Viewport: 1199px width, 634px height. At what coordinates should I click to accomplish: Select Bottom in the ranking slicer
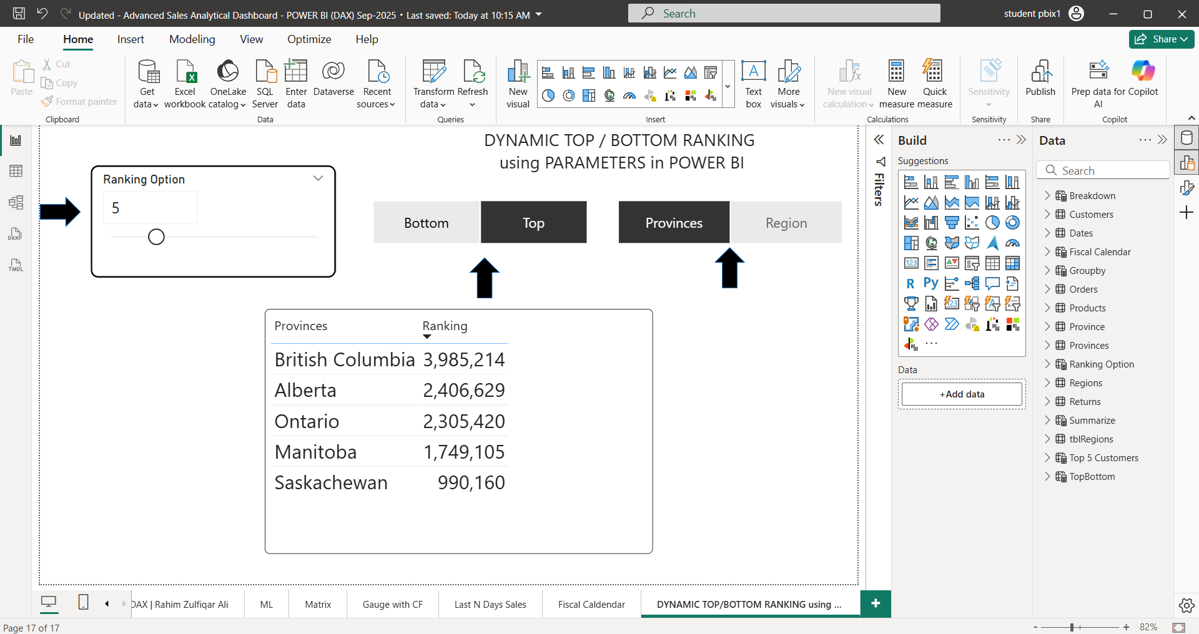click(426, 222)
